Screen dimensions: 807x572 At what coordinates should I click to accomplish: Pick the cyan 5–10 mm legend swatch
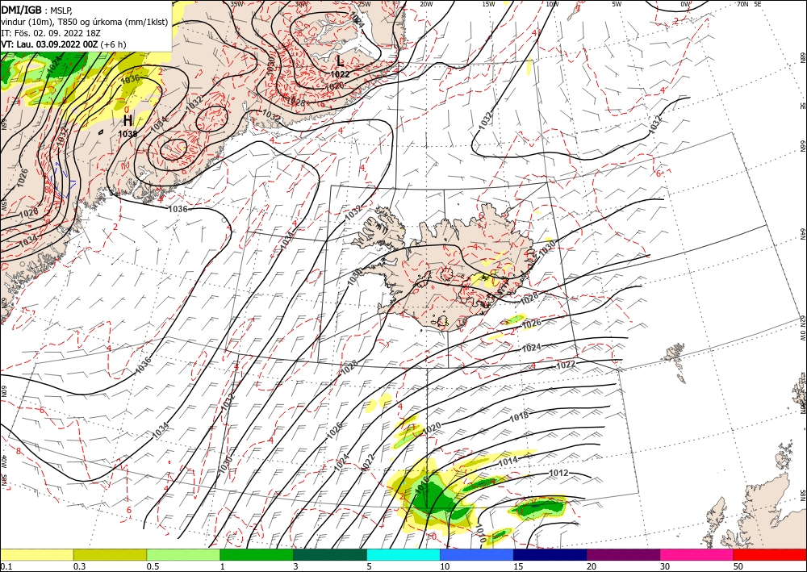pyautogui.click(x=403, y=554)
